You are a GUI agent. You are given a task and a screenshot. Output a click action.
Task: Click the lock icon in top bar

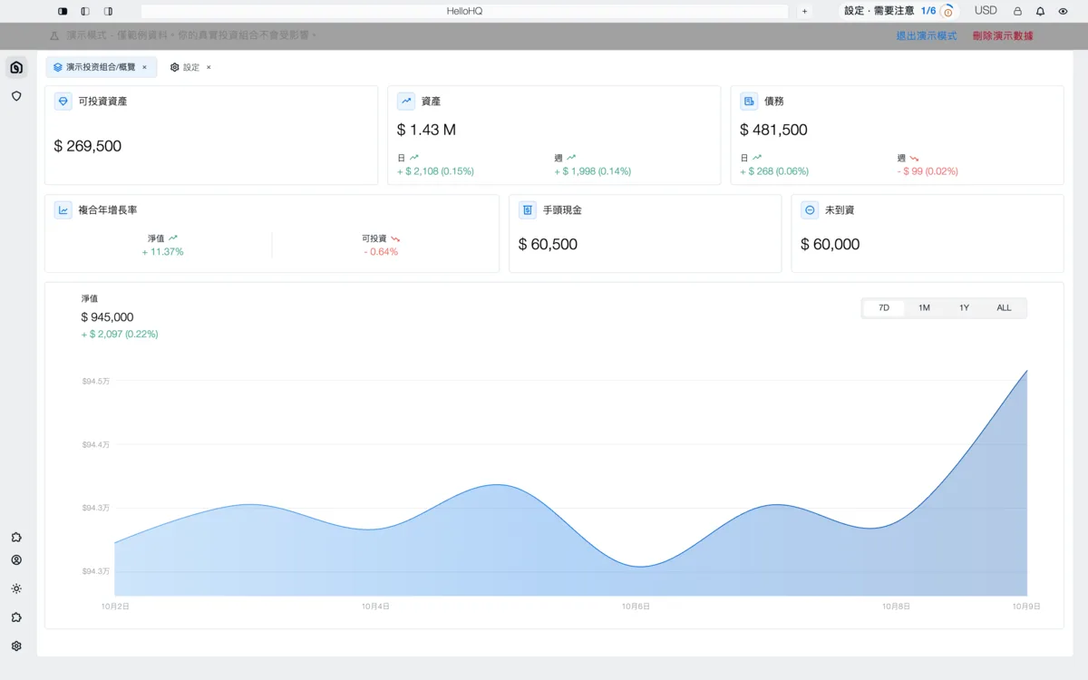pyautogui.click(x=1016, y=11)
